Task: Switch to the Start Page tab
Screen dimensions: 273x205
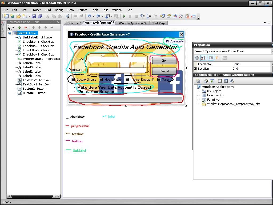Action: pyautogui.click(x=158, y=23)
